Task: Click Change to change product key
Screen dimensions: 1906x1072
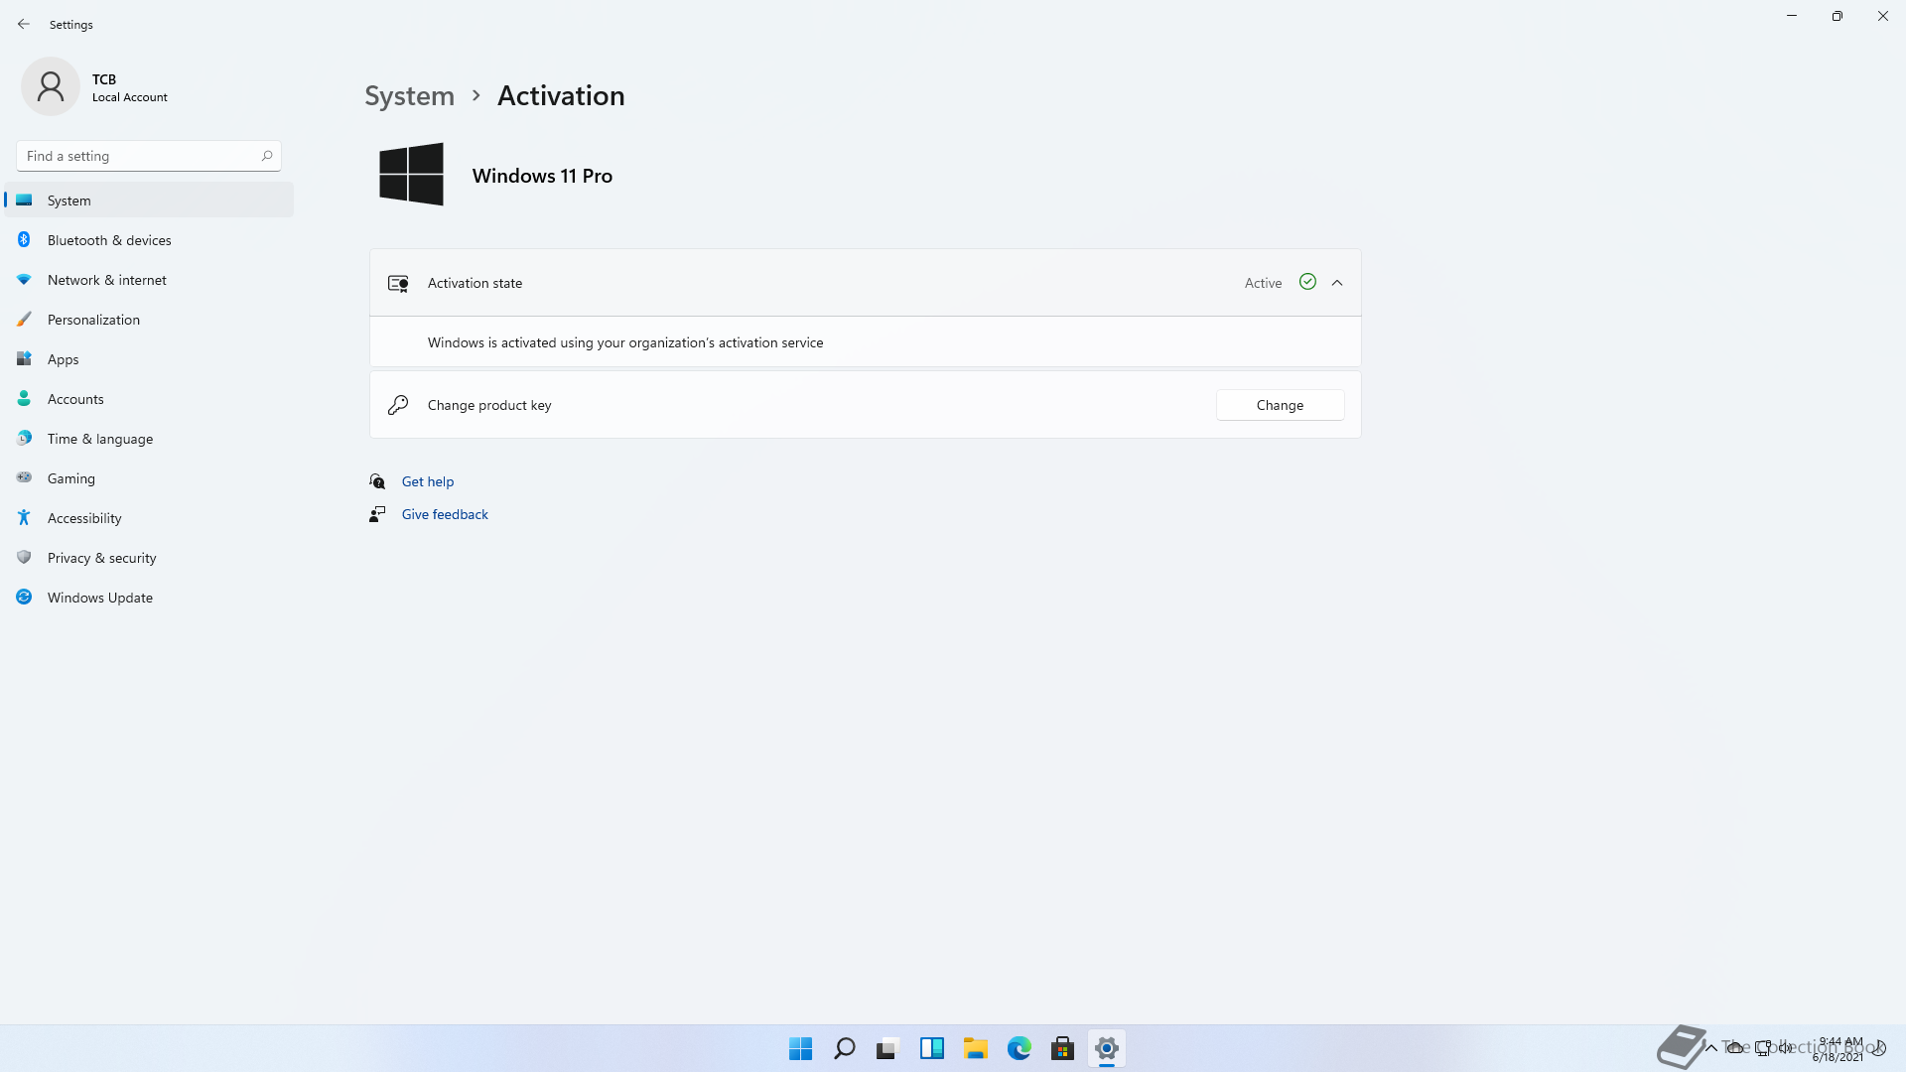Action: (1280, 405)
